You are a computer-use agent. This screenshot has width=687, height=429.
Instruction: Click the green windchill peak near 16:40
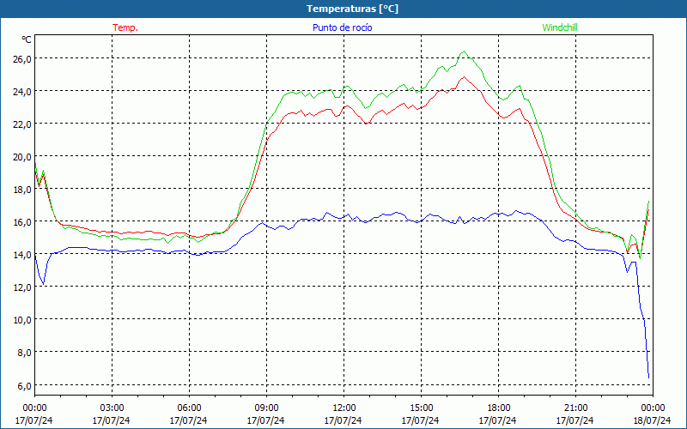click(x=465, y=51)
